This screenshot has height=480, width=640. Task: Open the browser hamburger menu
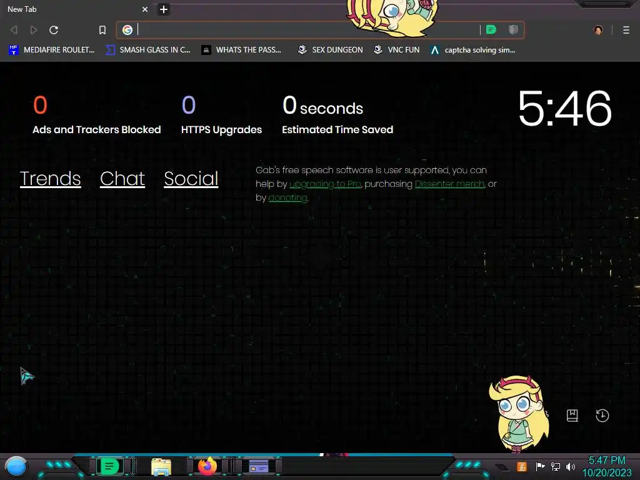[x=626, y=30]
